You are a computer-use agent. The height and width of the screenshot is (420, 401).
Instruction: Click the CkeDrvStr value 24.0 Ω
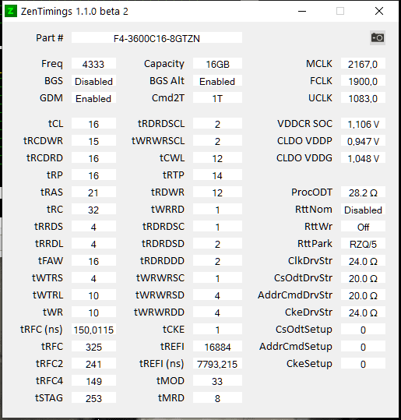tap(363, 312)
